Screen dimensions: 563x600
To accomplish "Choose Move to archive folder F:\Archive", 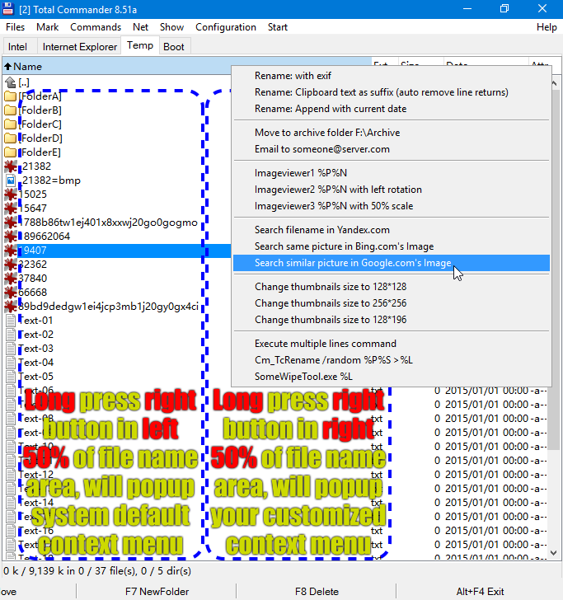I will point(392,133).
